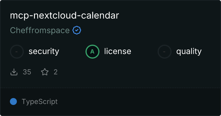The image size is (221, 116).
Task: Click the download count 35
Action: click(27, 72)
